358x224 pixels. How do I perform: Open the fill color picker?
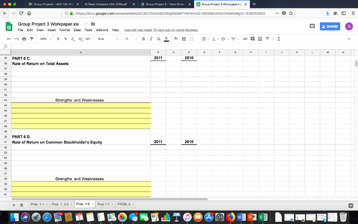coord(176,38)
